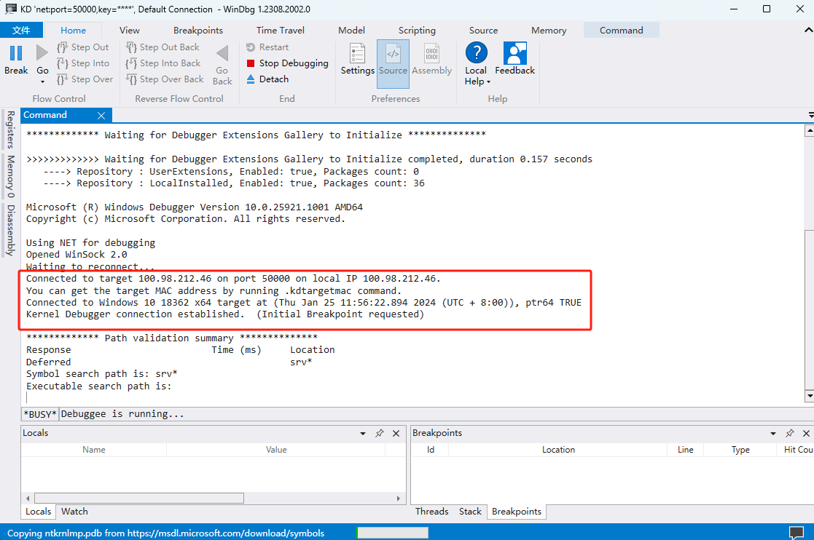Click the Break debugger icon
The height and width of the screenshot is (540, 814).
click(x=15, y=54)
